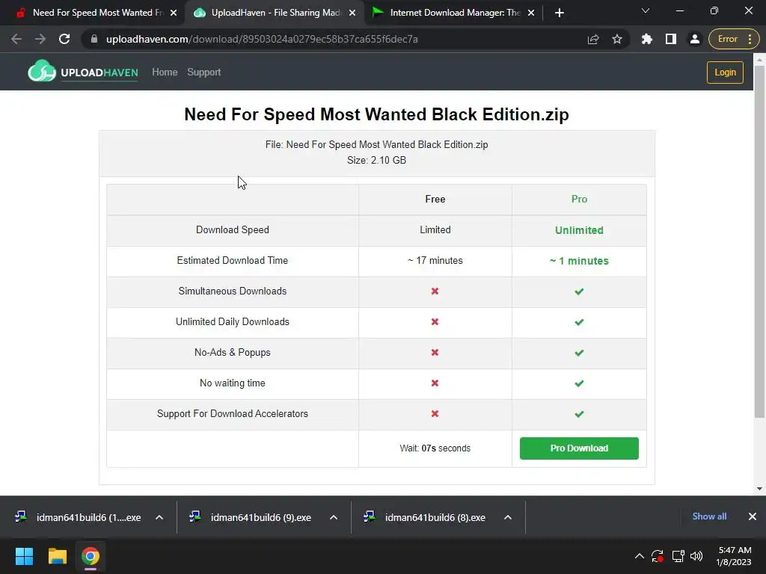Viewport: 766px width, 574px height.
Task: Click the page title heading text
Action: tap(377, 114)
